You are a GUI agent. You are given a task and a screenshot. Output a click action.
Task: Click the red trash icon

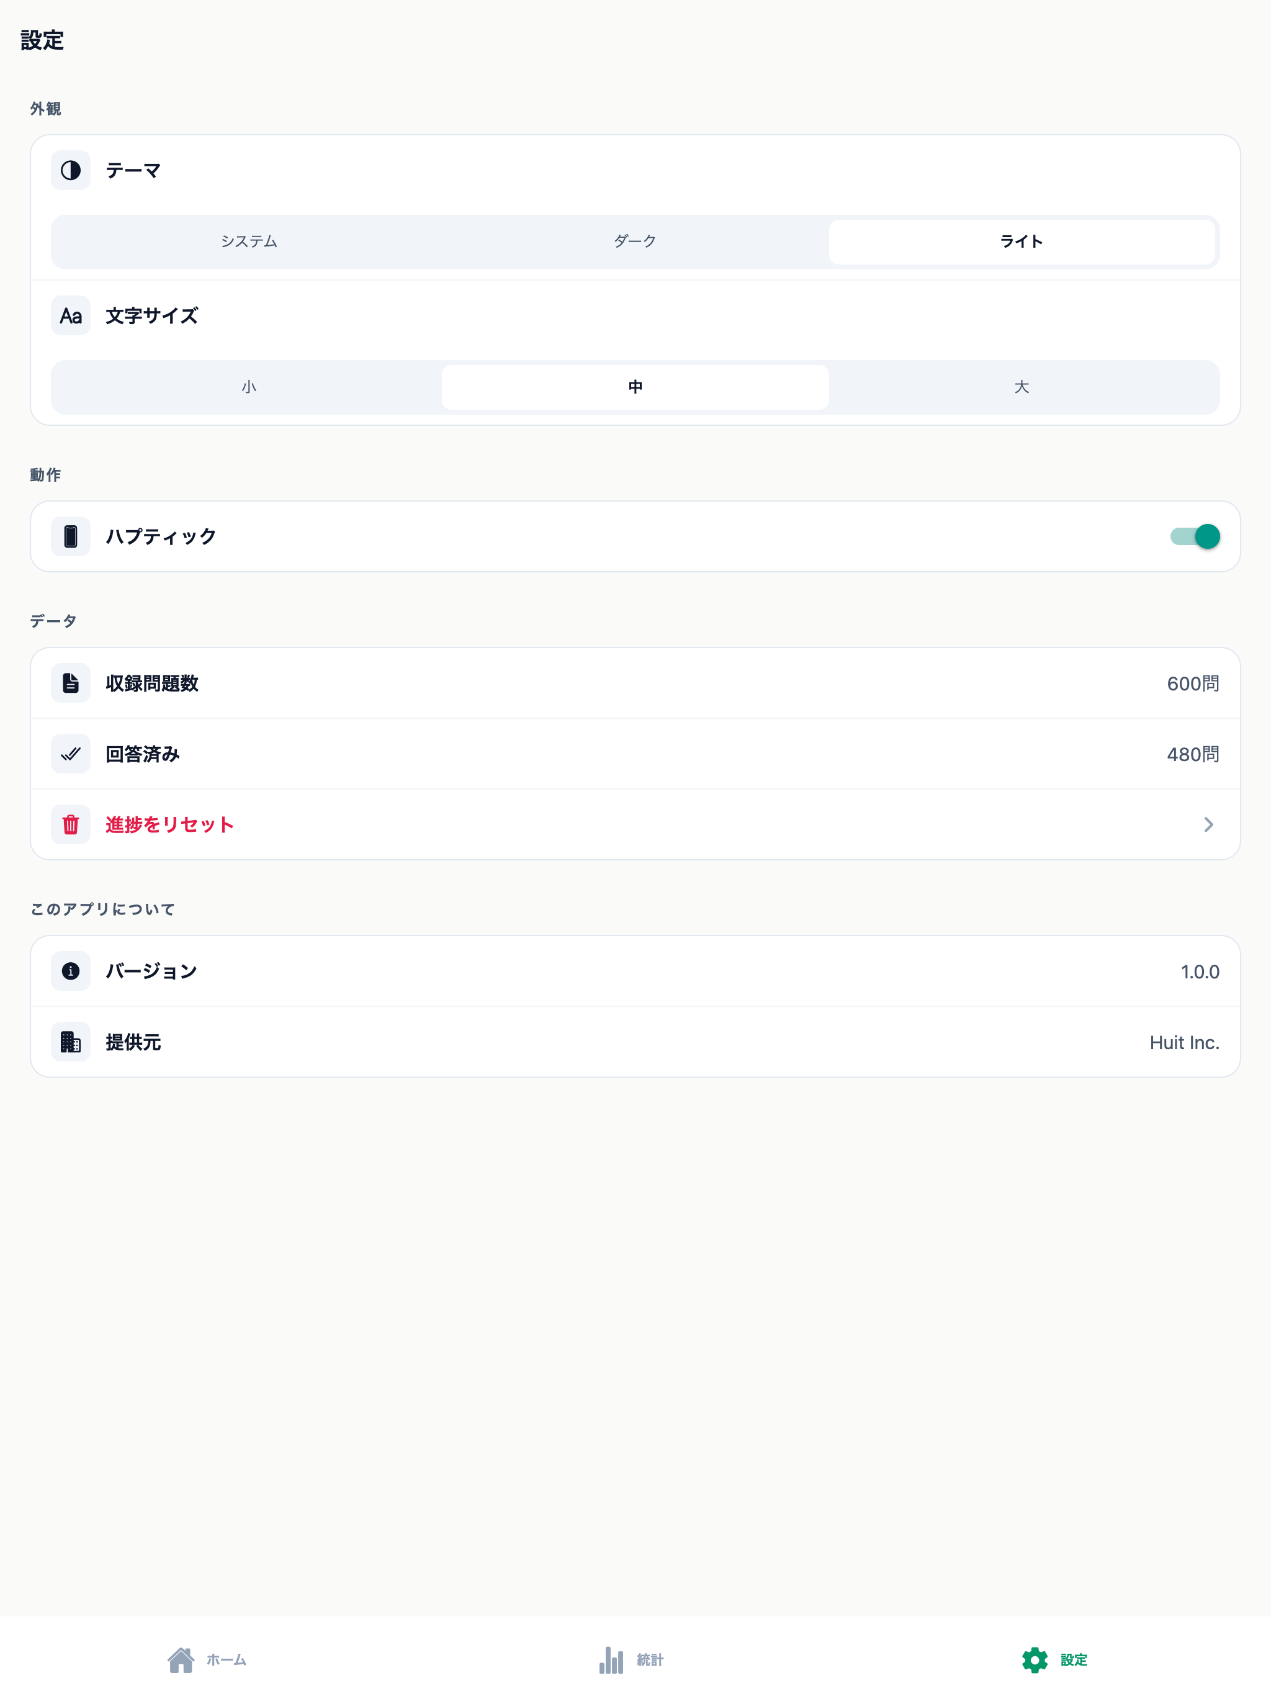click(x=71, y=824)
